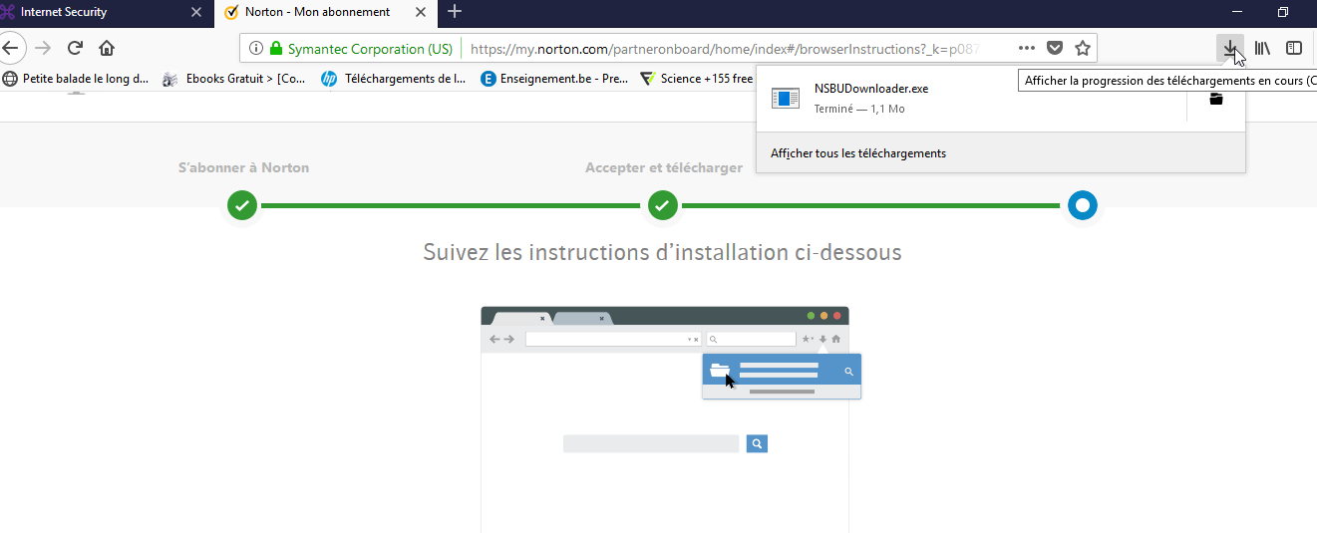Click Terminé — 1,1 Mo status text
The image size is (1317, 533).
point(859,109)
